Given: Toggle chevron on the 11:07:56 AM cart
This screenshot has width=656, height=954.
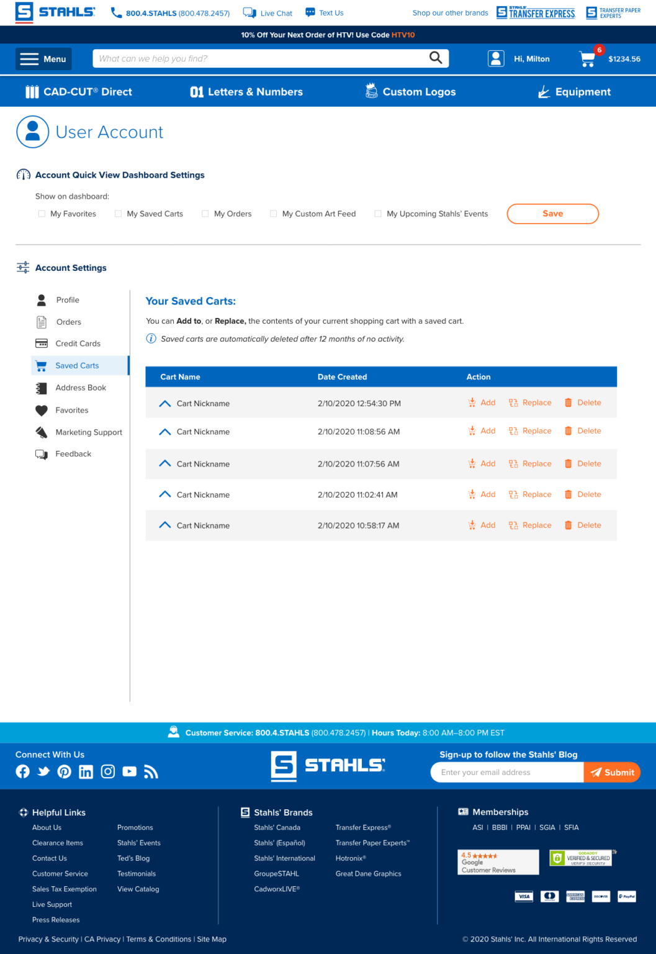Looking at the screenshot, I should [164, 463].
